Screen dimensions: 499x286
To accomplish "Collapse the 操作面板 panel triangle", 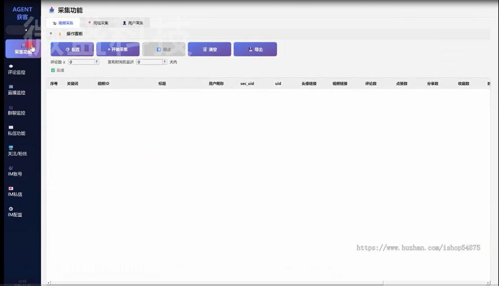I will click(51, 34).
